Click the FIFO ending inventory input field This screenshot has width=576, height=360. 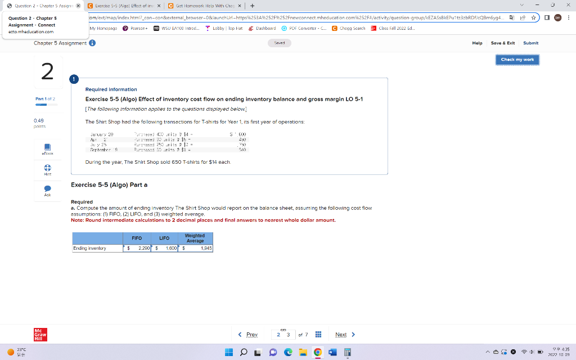click(137, 247)
